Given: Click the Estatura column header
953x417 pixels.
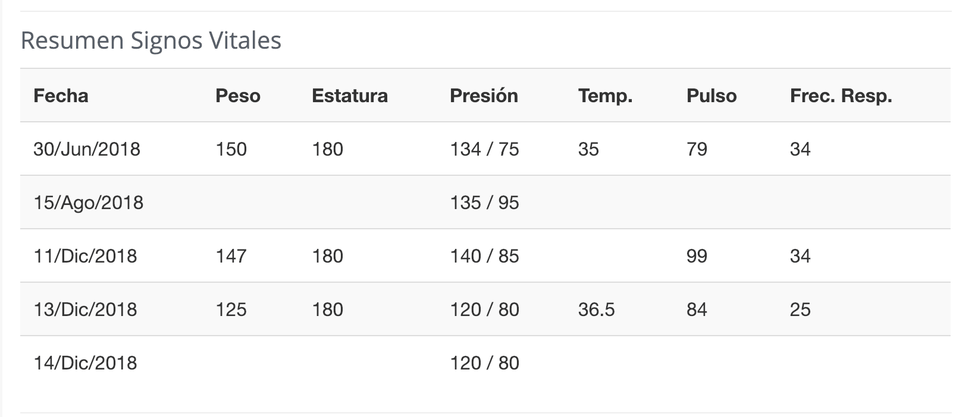Looking at the screenshot, I should click(350, 96).
